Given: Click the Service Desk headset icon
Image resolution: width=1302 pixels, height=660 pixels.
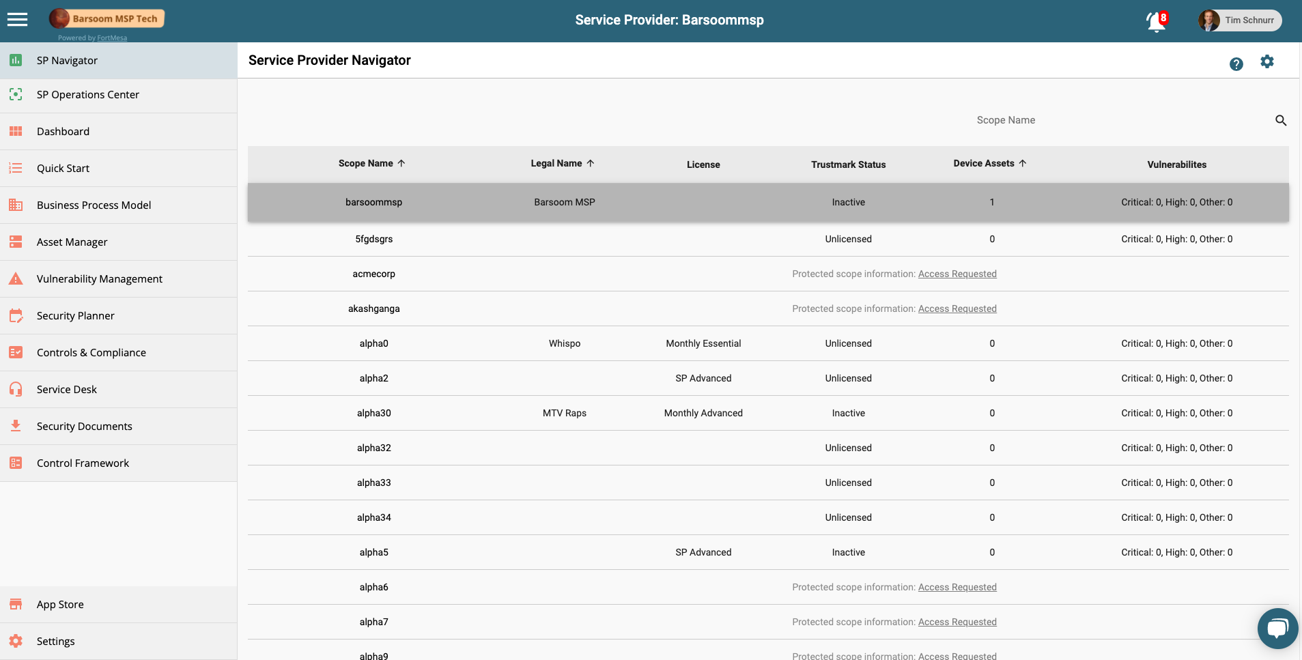Looking at the screenshot, I should (x=16, y=389).
